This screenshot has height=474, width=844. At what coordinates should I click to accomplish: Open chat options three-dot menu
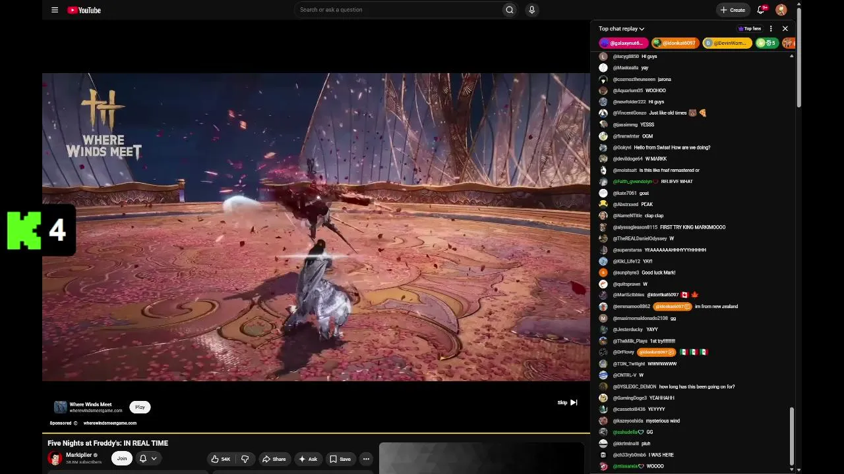coord(771,29)
